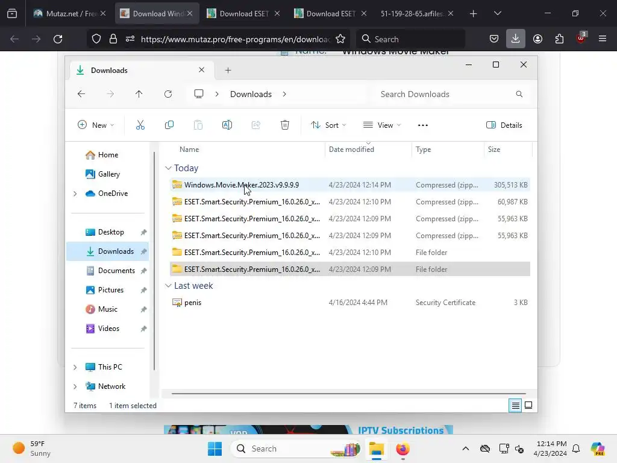The height and width of the screenshot is (463, 617).
Task: Open Firefox list all tabs dropdown
Action: coord(497,13)
